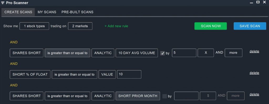This screenshot has width=269, height=104.
Task: Uncheck the 'by' checkbox for 10 Day Avg Volume rule
Action: pyautogui.click(x=162, y=53)
